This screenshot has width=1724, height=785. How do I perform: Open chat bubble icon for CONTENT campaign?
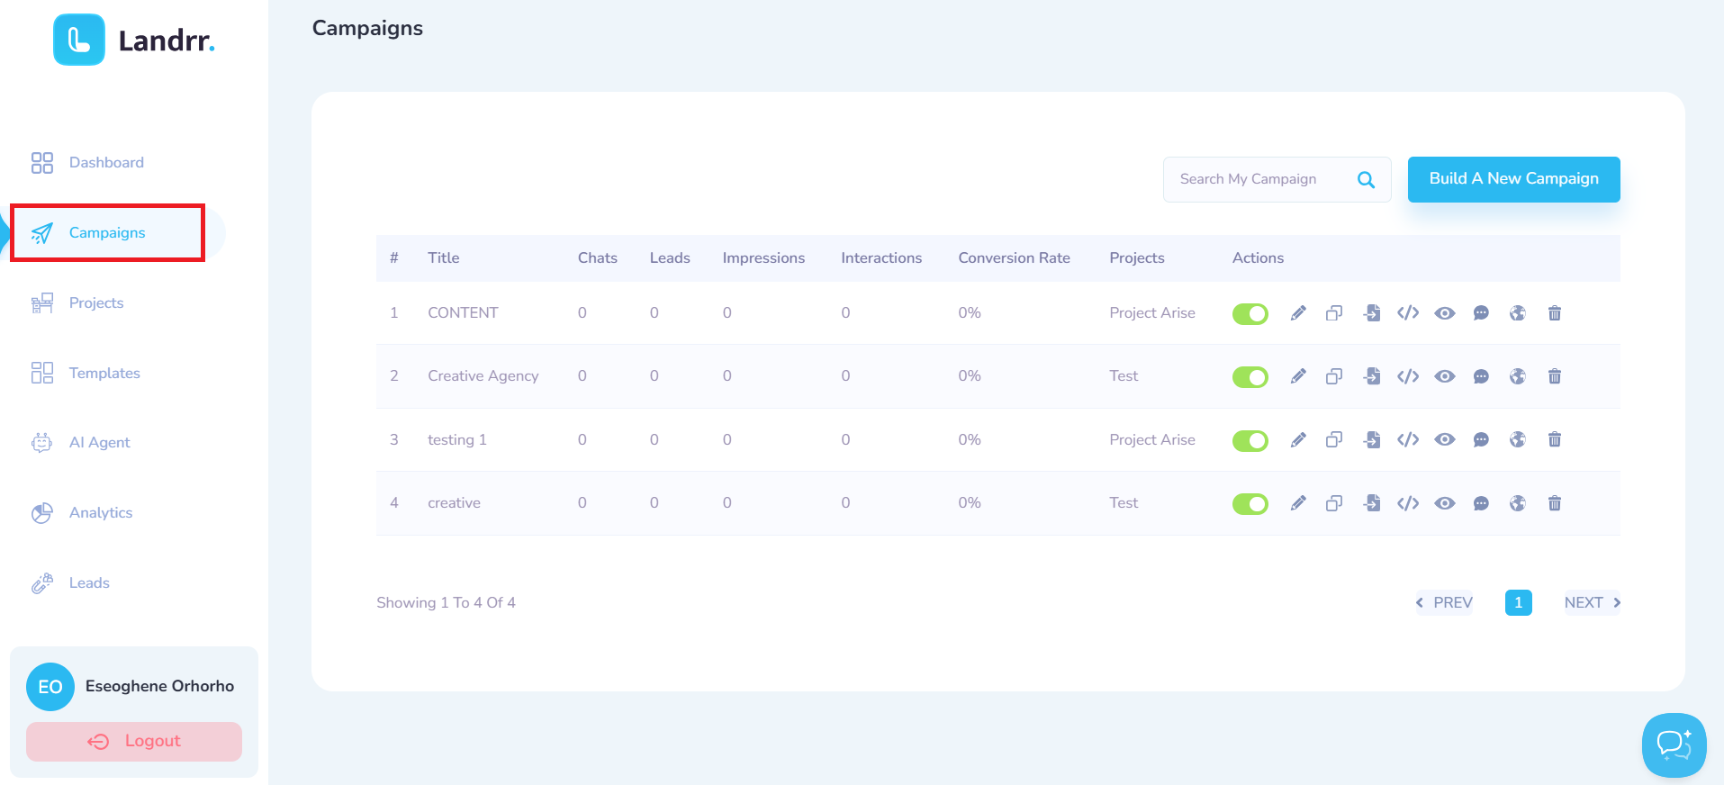(1481, 313)
